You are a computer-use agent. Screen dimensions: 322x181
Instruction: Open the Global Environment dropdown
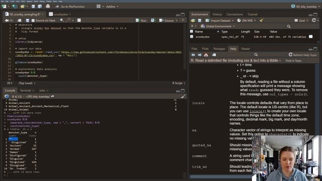click(217, 26)
